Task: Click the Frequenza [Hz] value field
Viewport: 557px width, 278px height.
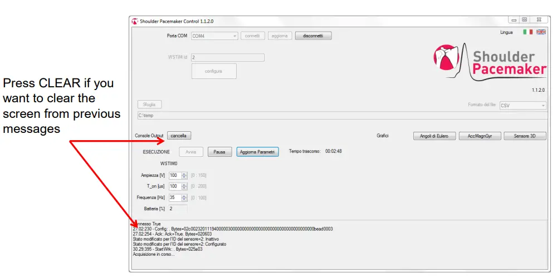Action: pyautogui.click(x=175, y=197)
